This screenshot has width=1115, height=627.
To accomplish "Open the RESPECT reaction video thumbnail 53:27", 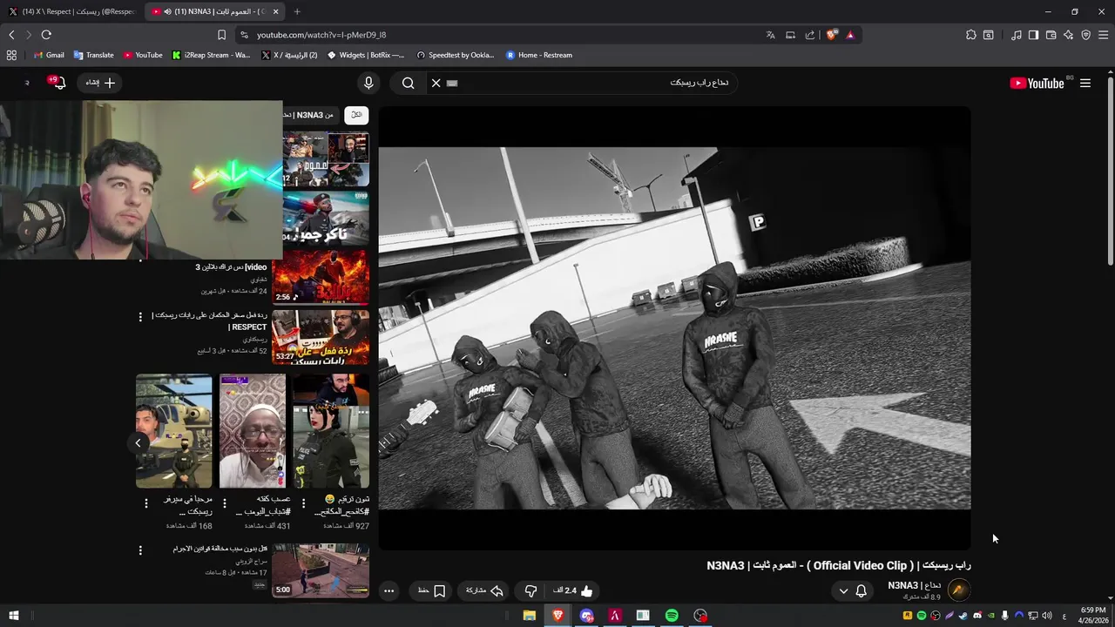I will click(x=320, y=337).
